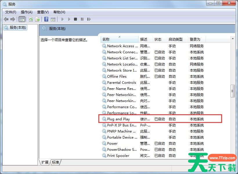Sort by the 启动类型 column header
This screenshot has height=174, width=238.
point(177,39)
